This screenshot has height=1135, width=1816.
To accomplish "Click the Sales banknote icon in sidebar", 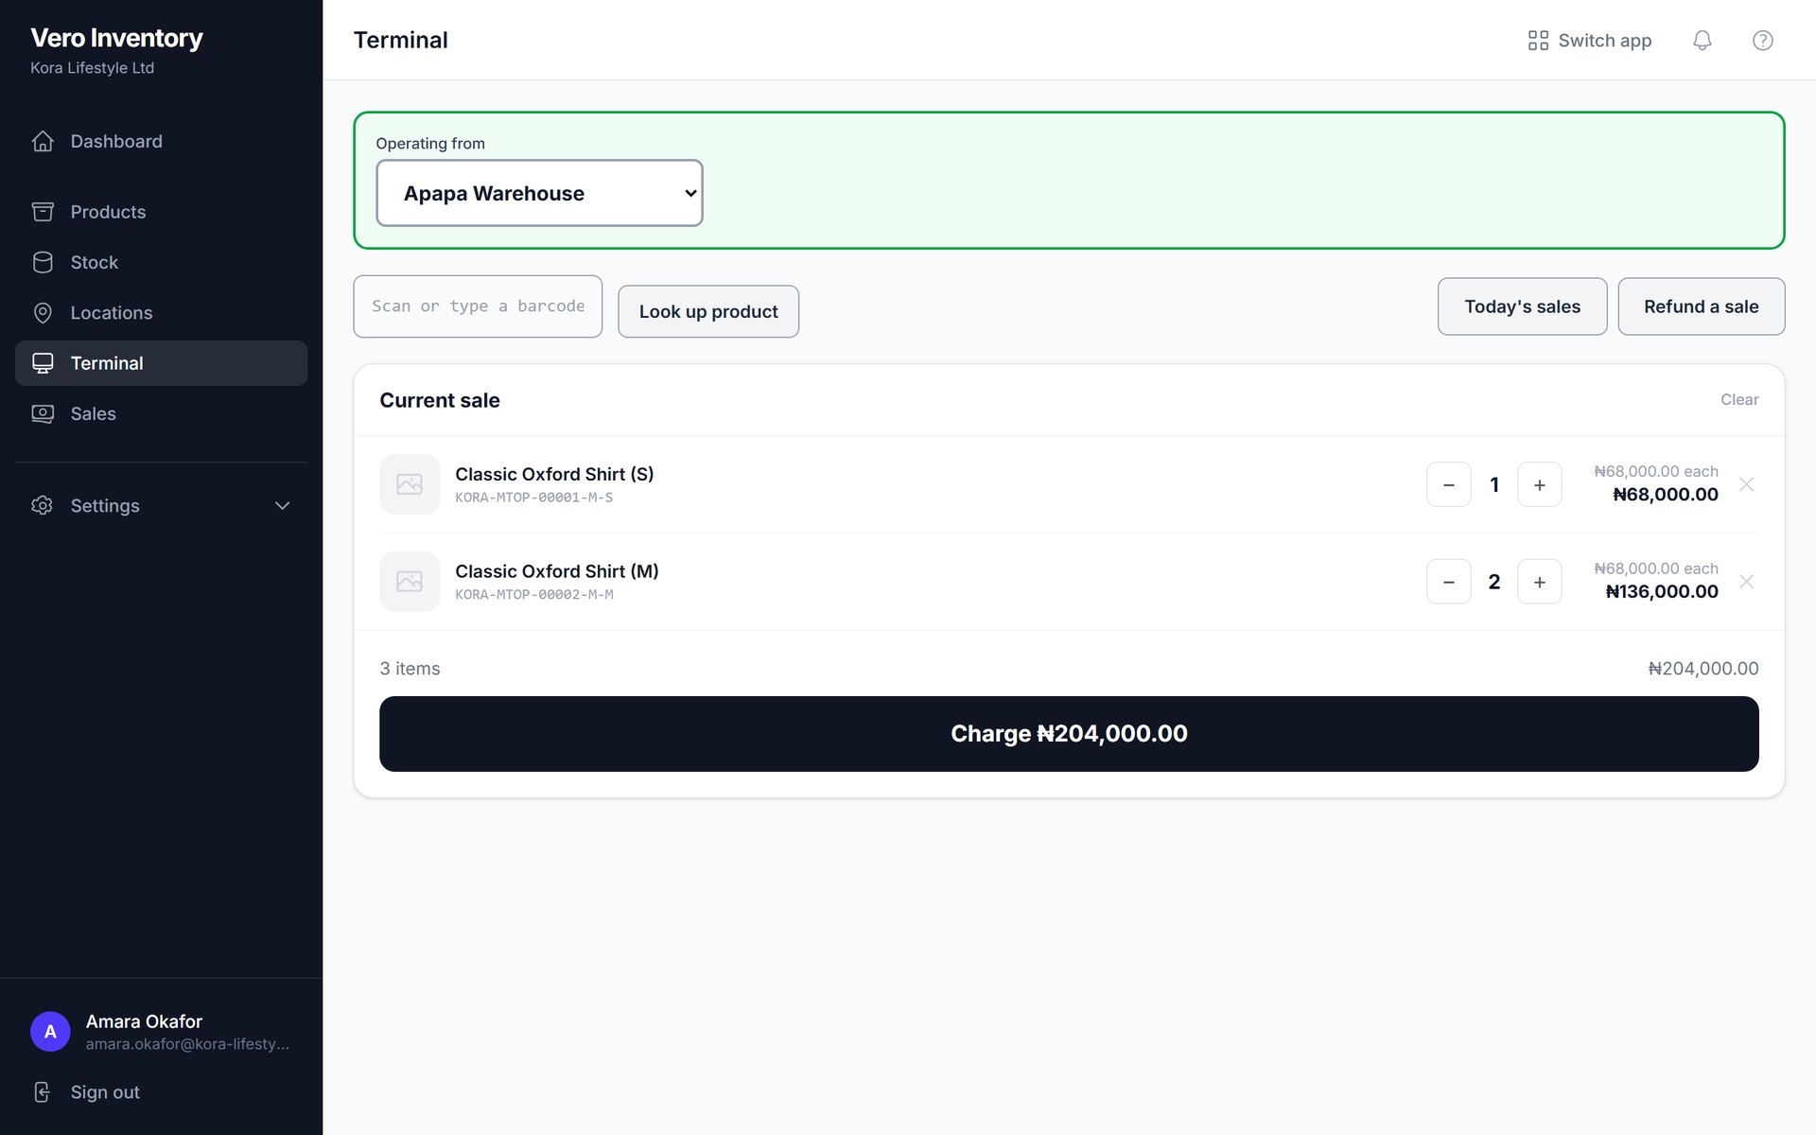I will tap(43, 413).
